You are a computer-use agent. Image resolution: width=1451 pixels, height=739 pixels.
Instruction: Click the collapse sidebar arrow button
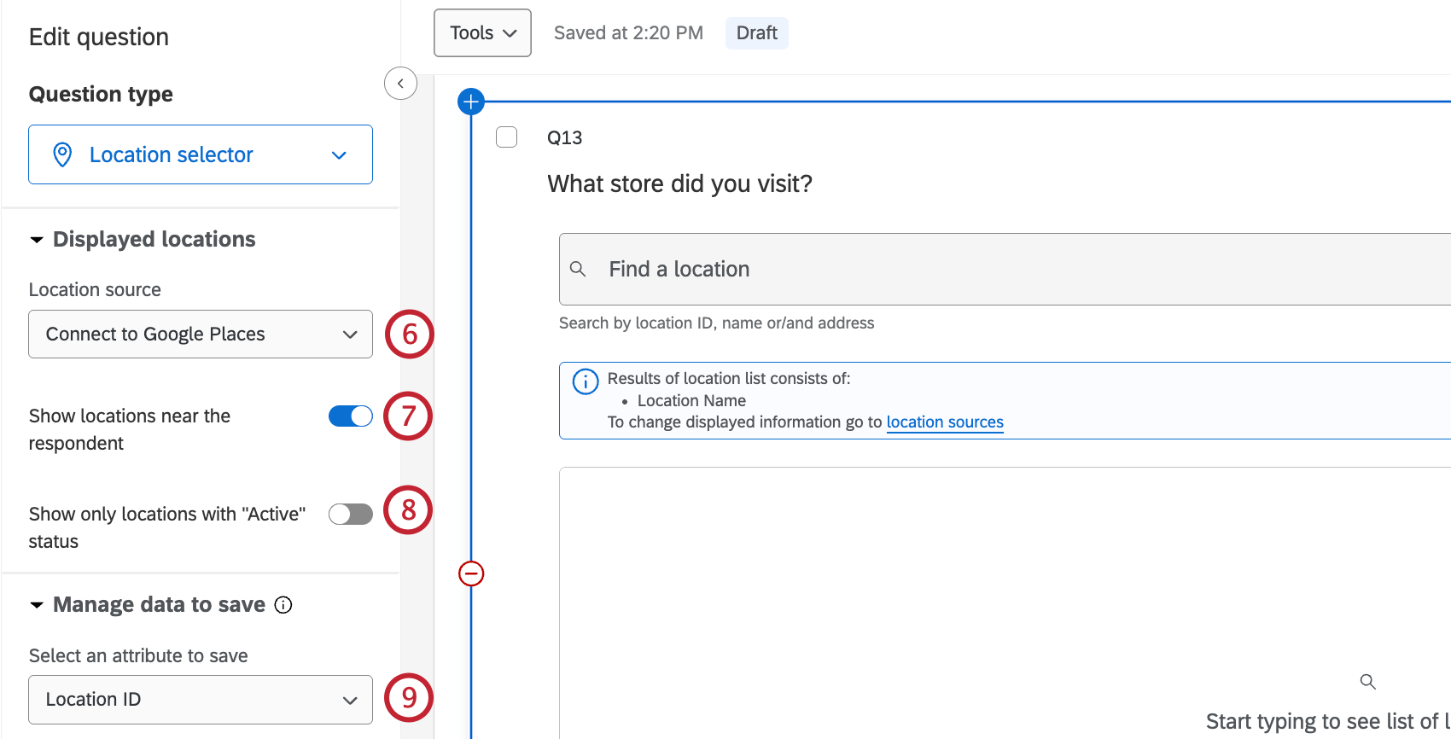[x=400, y=84]
